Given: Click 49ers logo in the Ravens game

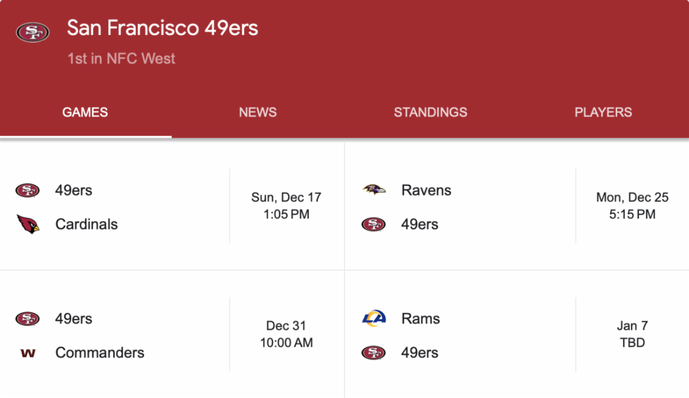Looking at the screenshot, I should click(374, 224).
